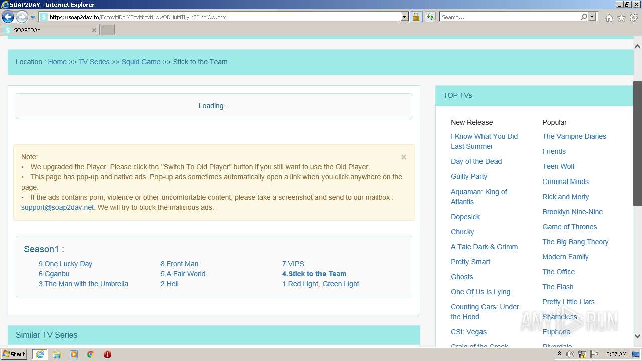
Task: Open A Tale Dark & Grimm link
Action: coord(484,247)
